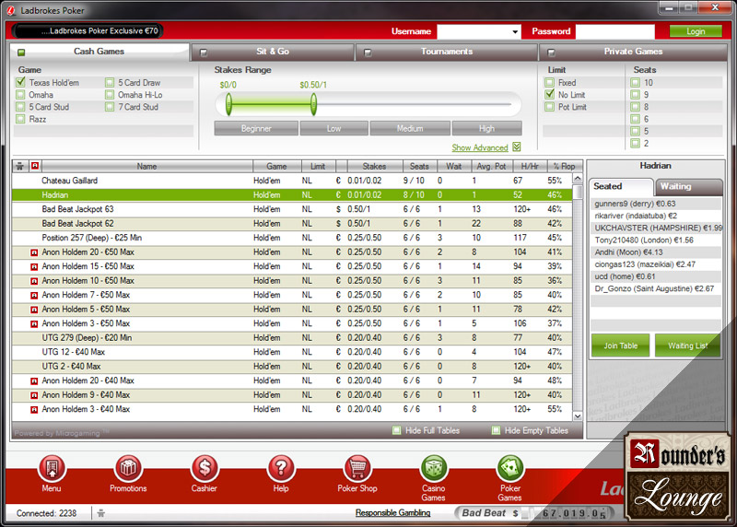The image size is (737, 527).
Task: Switch to the Tournaments tab
Action: (447, 52)
